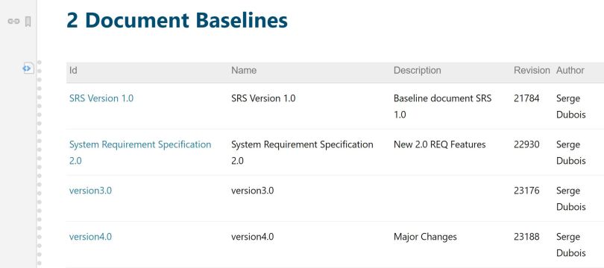This screenshot has height=268, width=604.
Task: Open the SRS Version 1.0 baseline link
Action: [101, 98]
